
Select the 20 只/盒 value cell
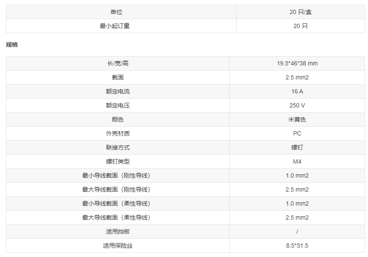click(301, 12)
